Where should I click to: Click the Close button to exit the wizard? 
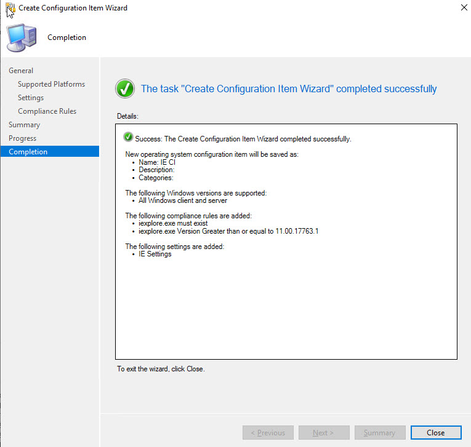(x=435, y=433)
